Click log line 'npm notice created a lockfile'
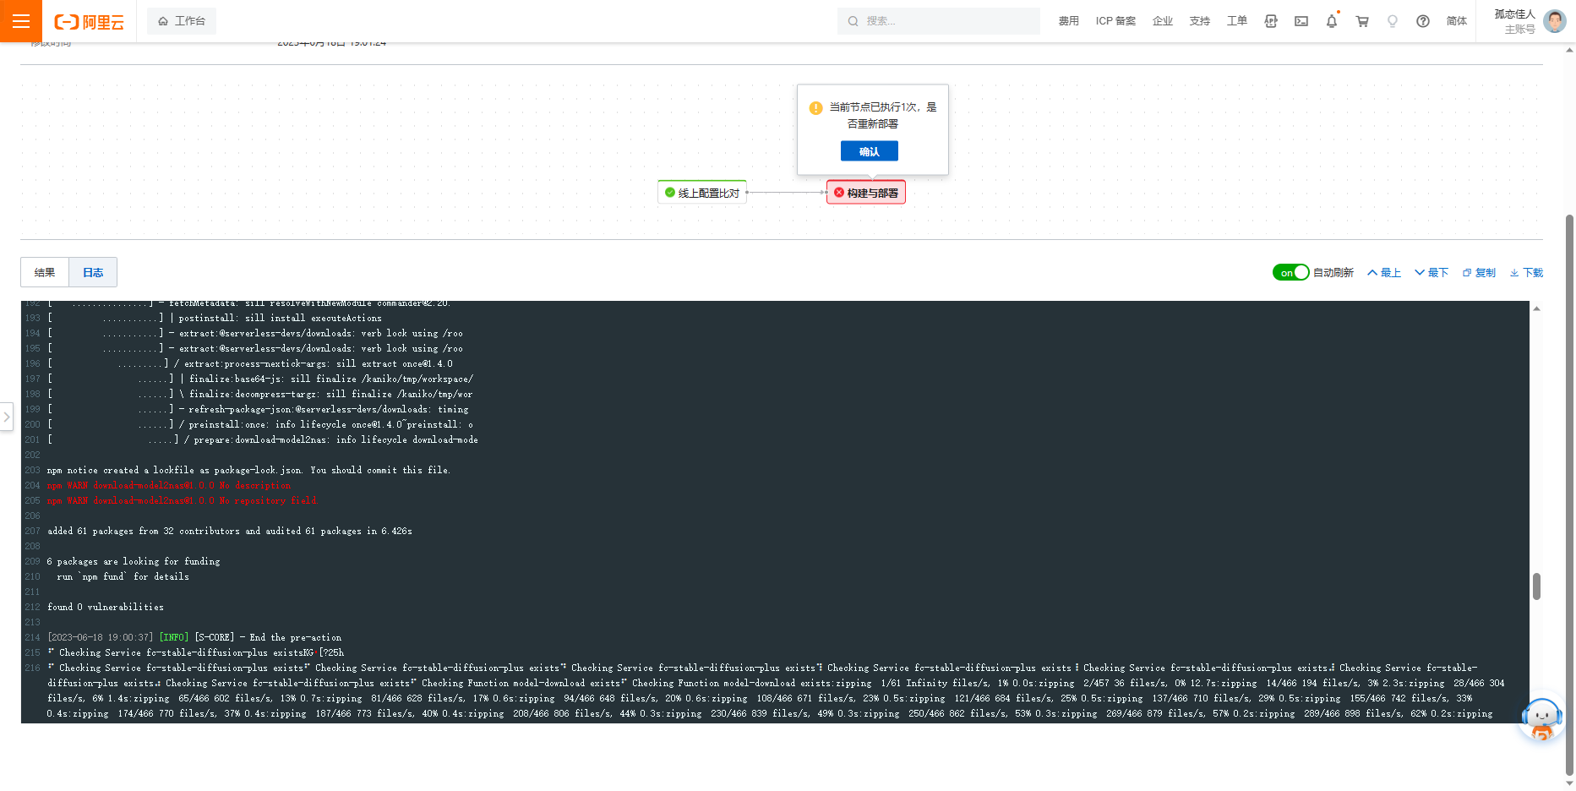 [x=248, y=470]
